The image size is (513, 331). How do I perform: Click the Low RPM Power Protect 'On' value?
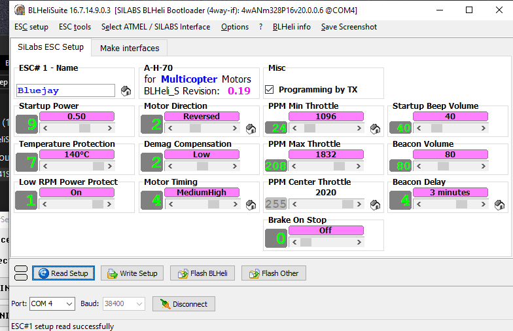(x=77, y=193)
